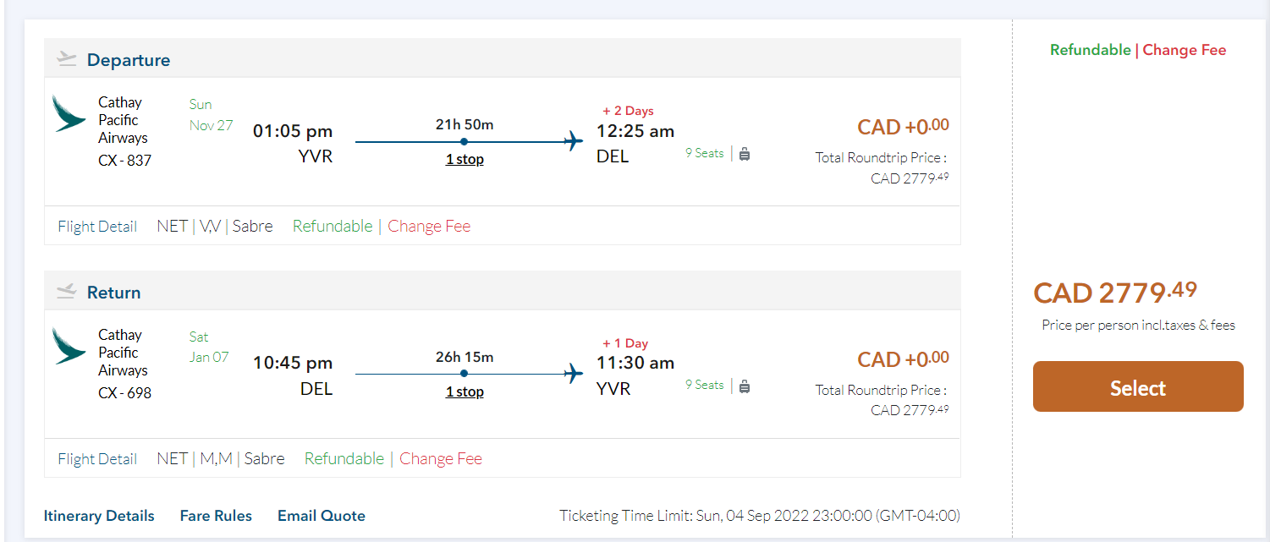Viewport: 1270px width, 542px height.
Task: Click the return flight's Refundable label
Action: [344, 459]
